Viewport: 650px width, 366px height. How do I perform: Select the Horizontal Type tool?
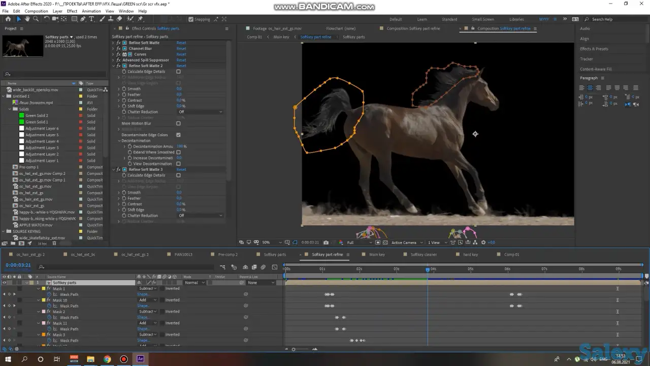pos(91,19)
